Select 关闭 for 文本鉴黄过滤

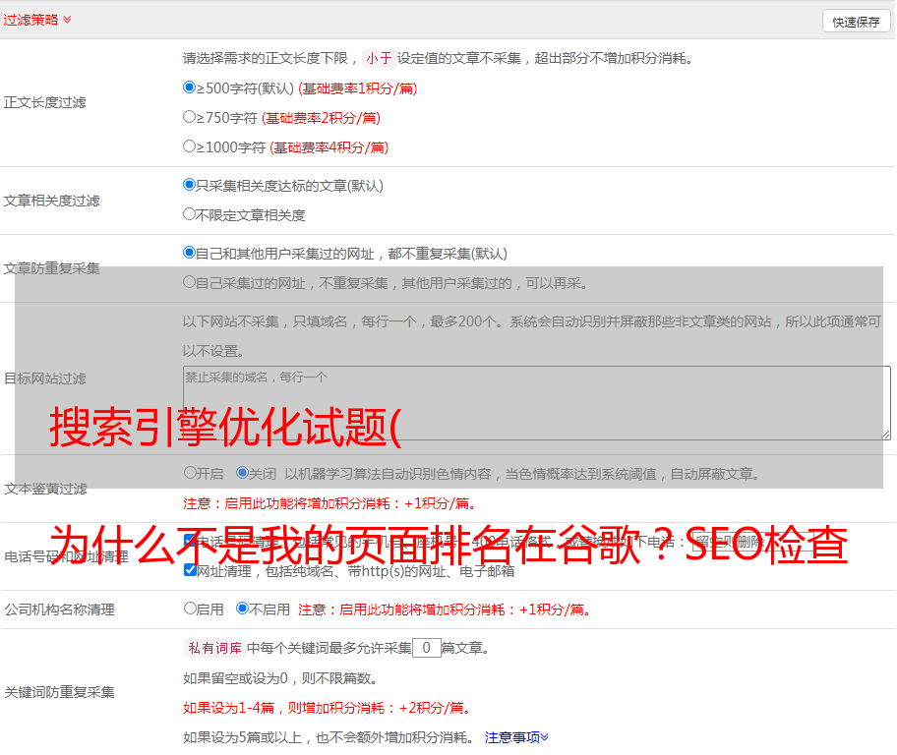coord(243,473)
